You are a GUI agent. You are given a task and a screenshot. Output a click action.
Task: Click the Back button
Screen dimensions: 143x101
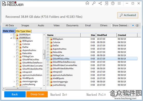pos(15,94)
